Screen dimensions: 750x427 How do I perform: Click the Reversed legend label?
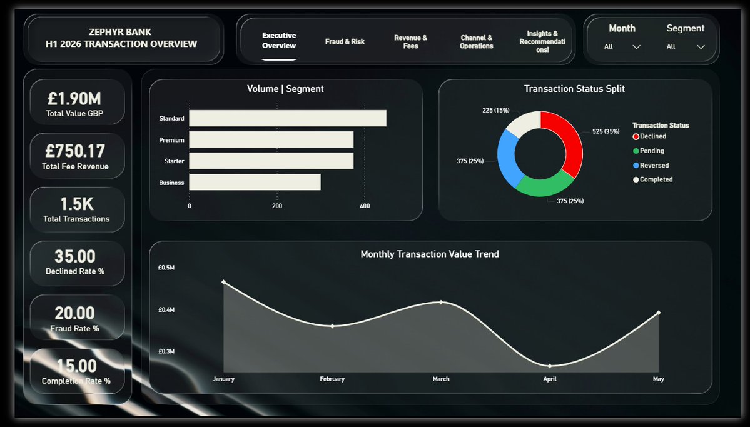[654, 166]
